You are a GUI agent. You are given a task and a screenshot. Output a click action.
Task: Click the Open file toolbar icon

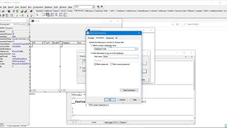(x=3, y=11)
